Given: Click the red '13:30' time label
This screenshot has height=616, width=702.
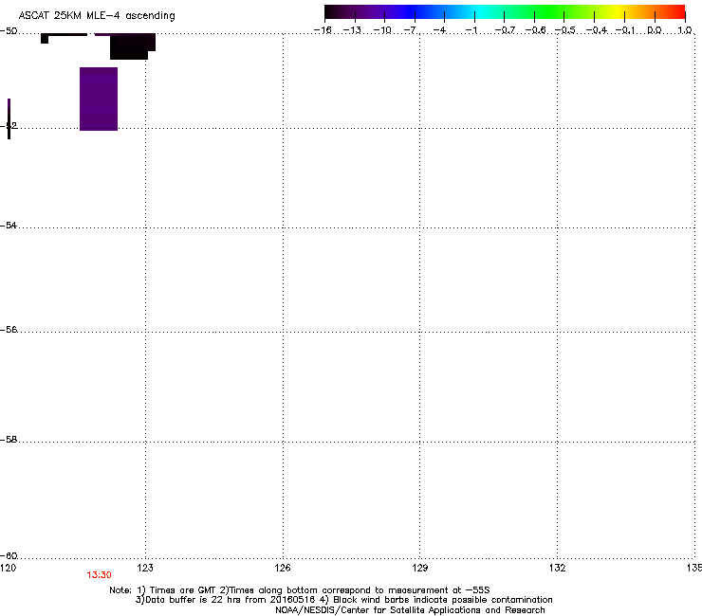Looking at the screenshot, I should click(x=99, y=575).
